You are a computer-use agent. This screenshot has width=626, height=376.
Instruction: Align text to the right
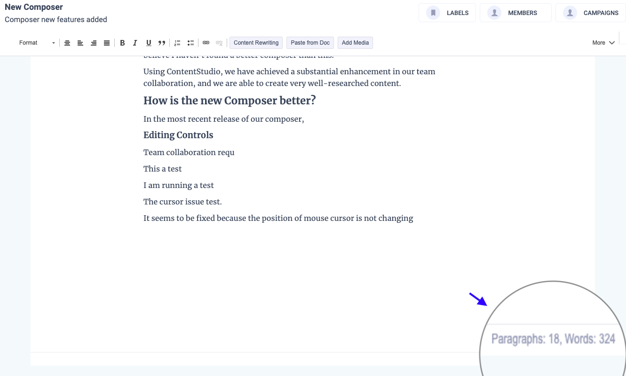(x=94, y=43)
